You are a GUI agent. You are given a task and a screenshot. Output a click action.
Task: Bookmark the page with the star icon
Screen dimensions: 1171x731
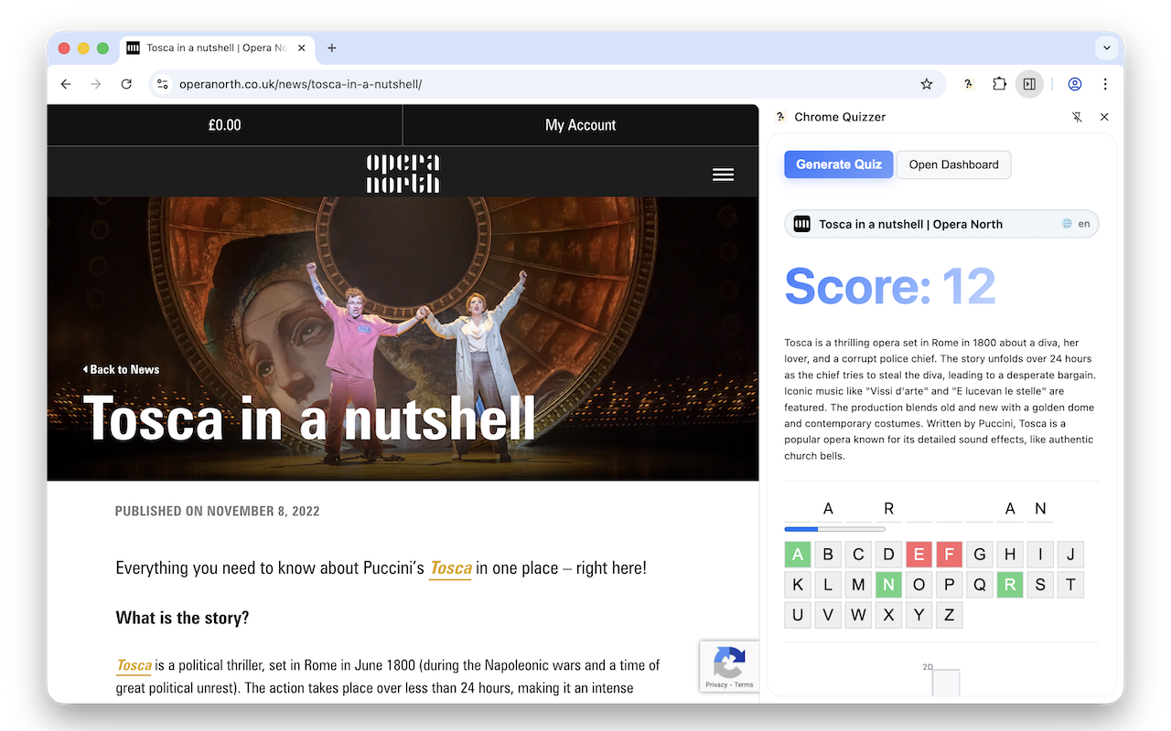[927, 83]
